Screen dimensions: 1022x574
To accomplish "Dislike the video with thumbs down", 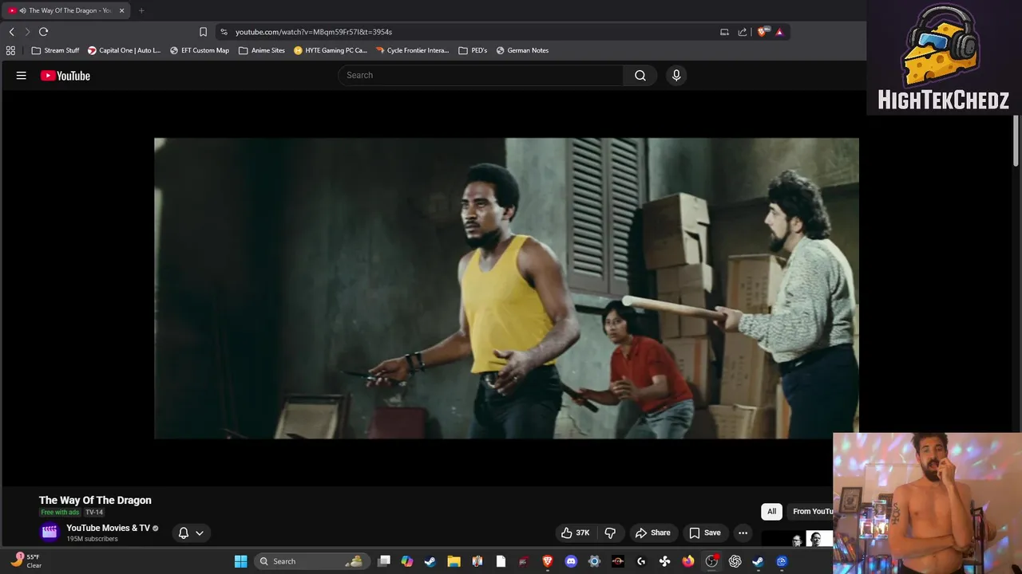I will 610,533.
